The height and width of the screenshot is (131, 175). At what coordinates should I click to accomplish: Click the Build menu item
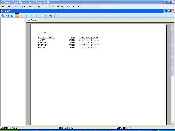tap(30, 6)
